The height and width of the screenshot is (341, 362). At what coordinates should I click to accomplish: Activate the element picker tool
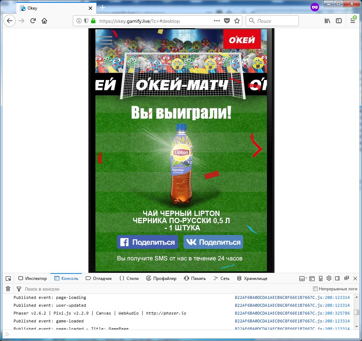tap(8, 279)
